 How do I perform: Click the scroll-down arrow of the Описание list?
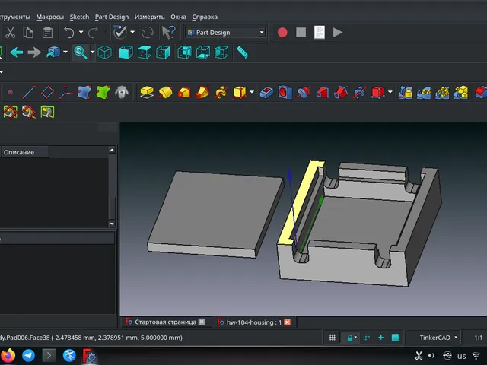point(112,224)
